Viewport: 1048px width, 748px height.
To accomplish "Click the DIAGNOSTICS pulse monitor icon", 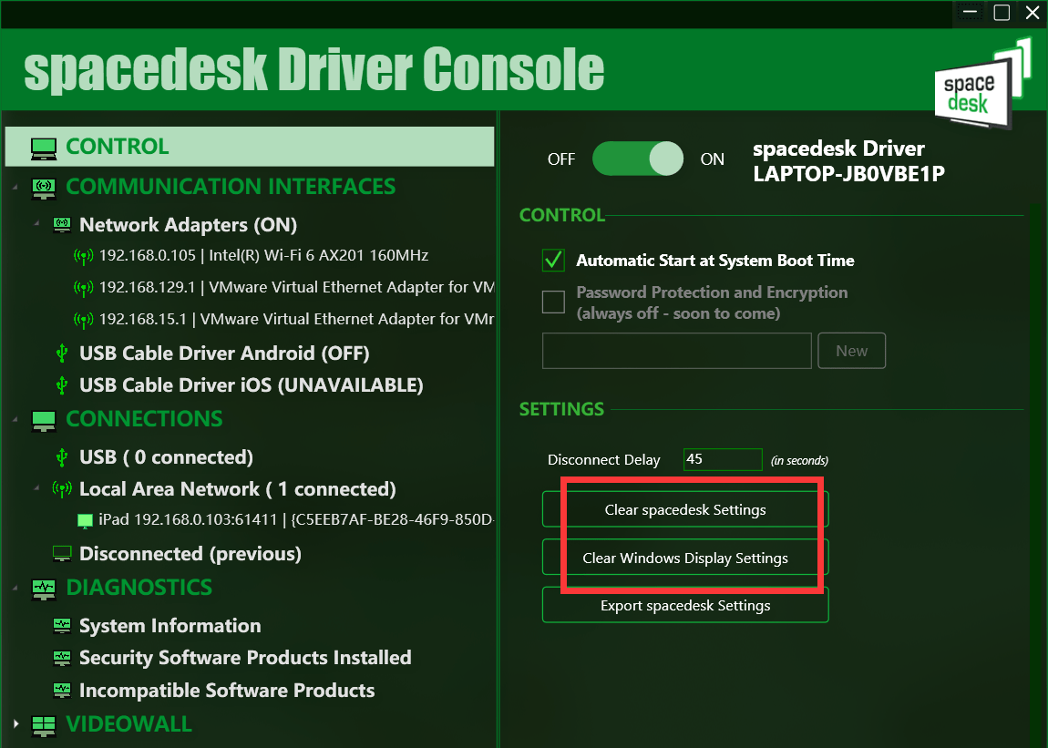I will [x=44, y=589].
